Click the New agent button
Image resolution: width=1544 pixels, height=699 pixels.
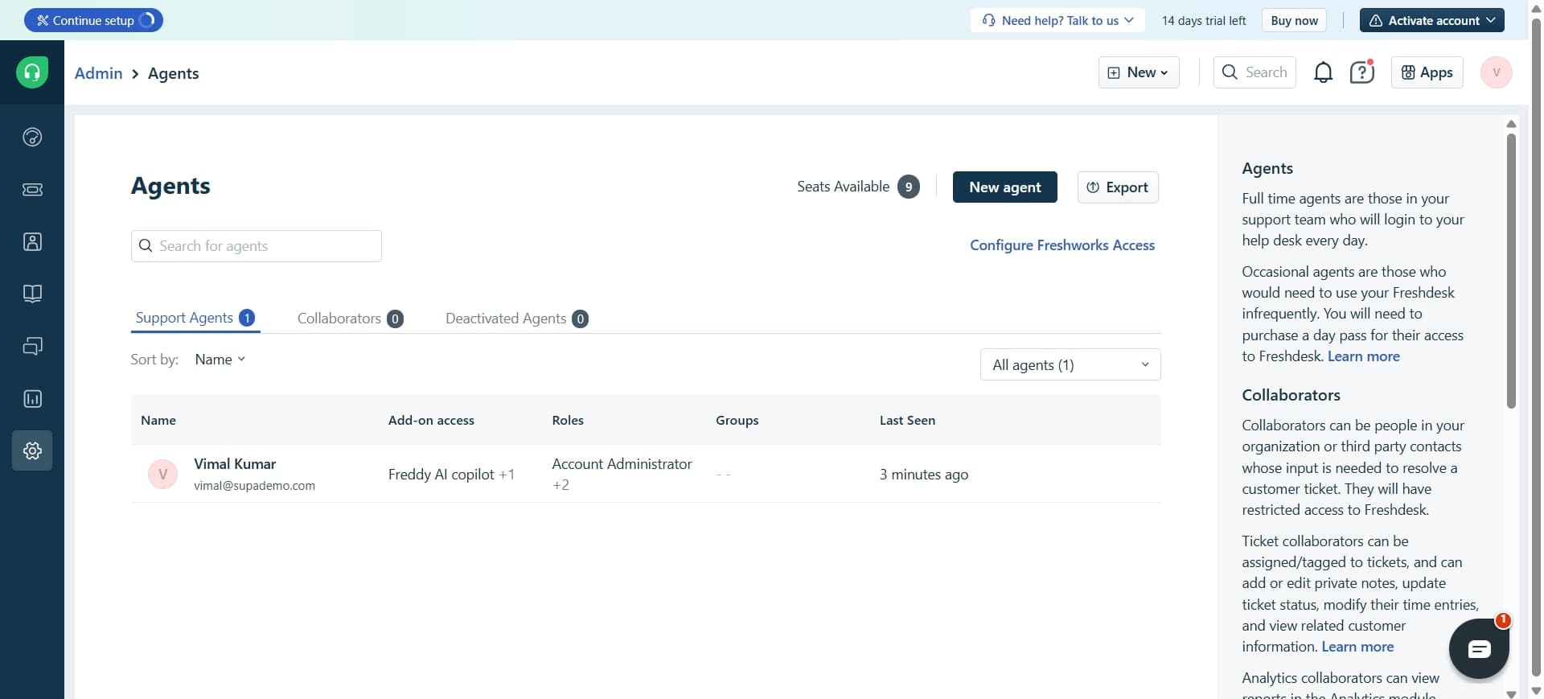click(1004, 187)
